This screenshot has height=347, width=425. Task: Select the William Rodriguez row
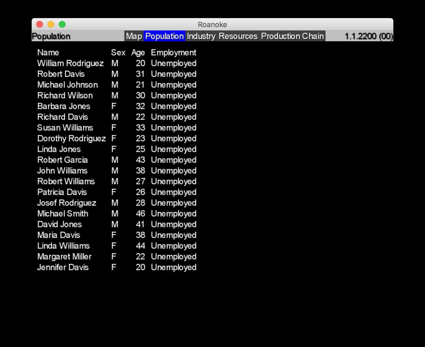(x=117, y=63)
